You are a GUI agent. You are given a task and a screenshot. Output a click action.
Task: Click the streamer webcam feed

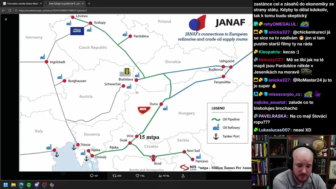(294, 162)
